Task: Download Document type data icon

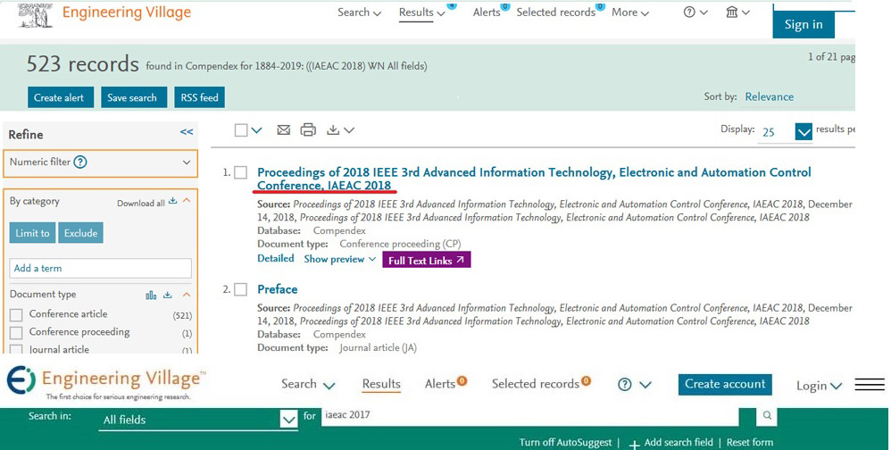Action: 168,295
